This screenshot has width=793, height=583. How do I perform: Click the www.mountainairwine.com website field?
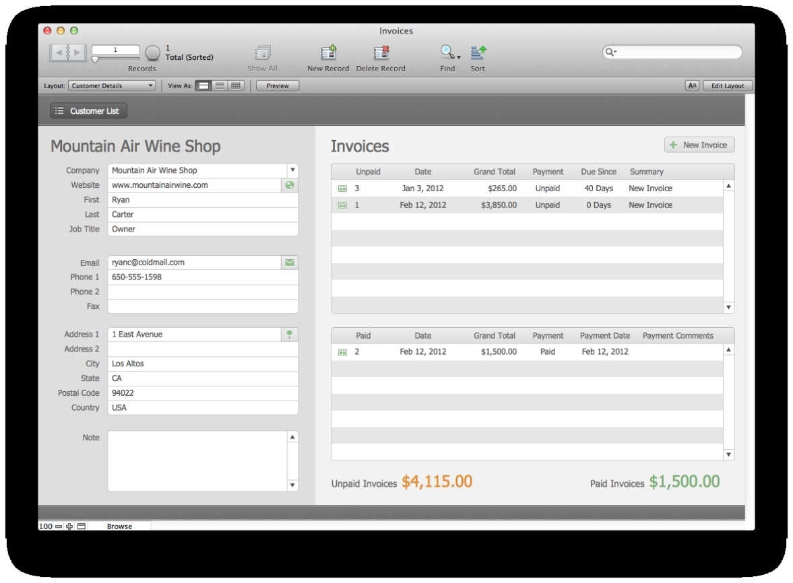point(194,185)
